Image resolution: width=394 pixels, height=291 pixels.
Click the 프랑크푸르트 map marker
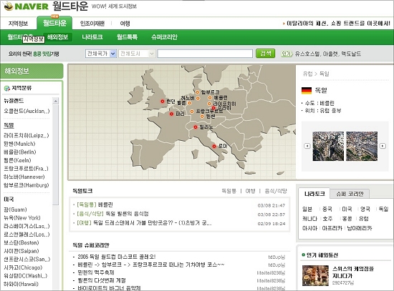point(192,112)
